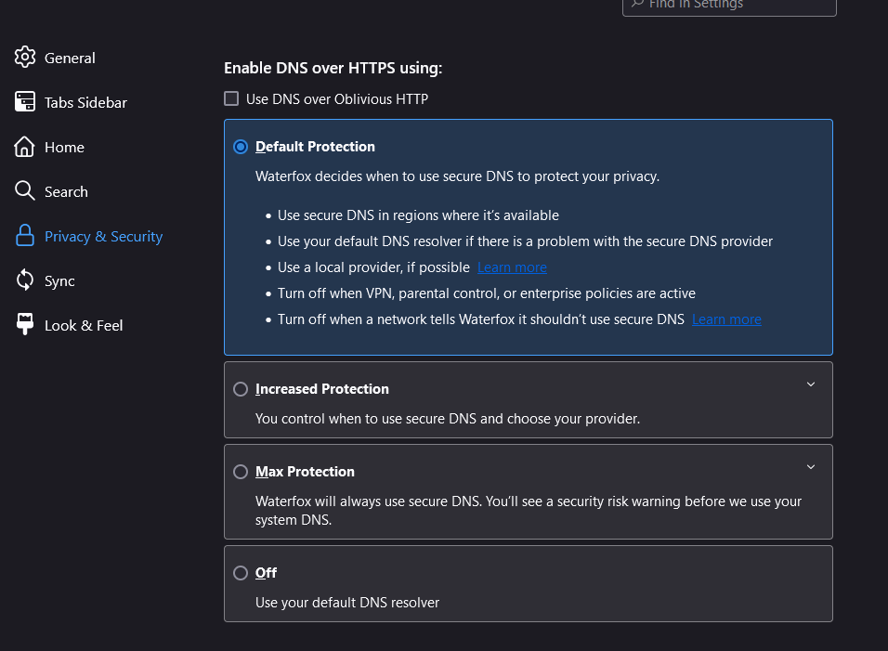
Task: Open Look & Feel settings category
Action: pos(84,325)
